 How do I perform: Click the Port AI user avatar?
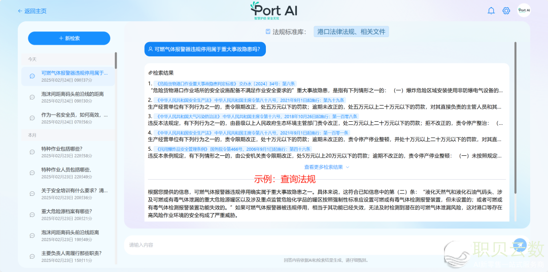[x=524, y=11]
